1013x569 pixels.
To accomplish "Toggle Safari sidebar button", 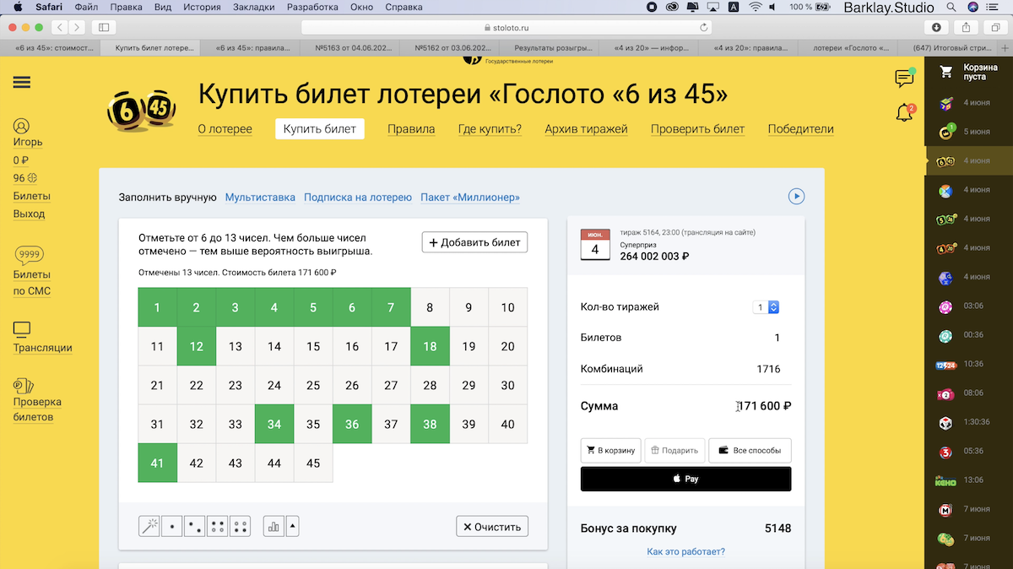I will coord(105,27).
